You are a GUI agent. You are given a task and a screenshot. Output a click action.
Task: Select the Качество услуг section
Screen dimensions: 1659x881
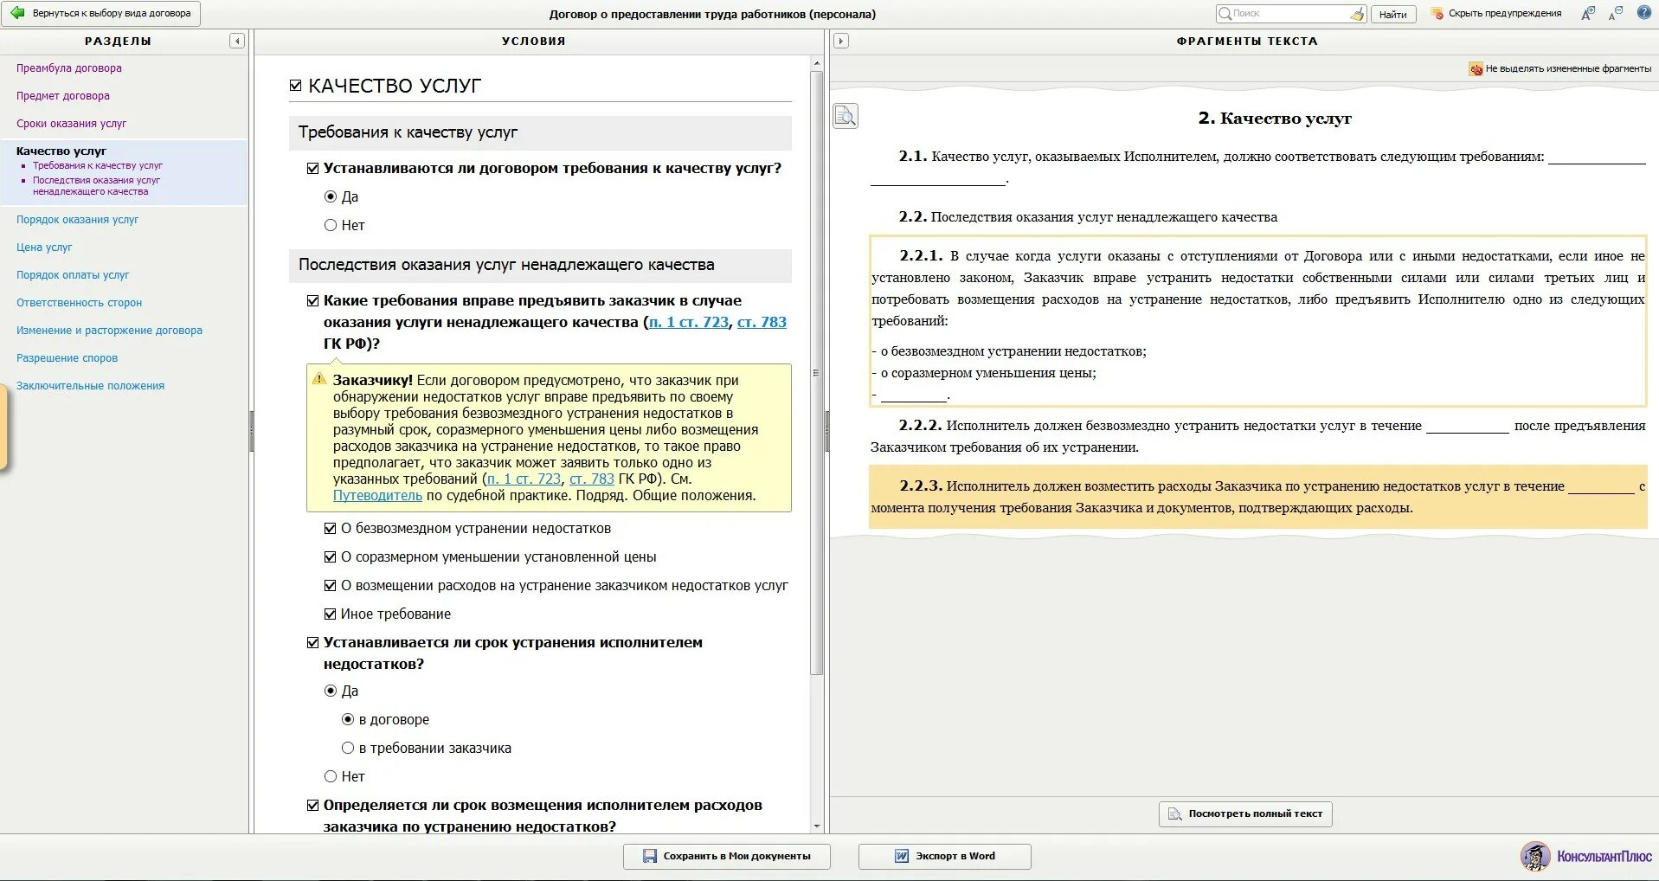(x=61, y=151)
